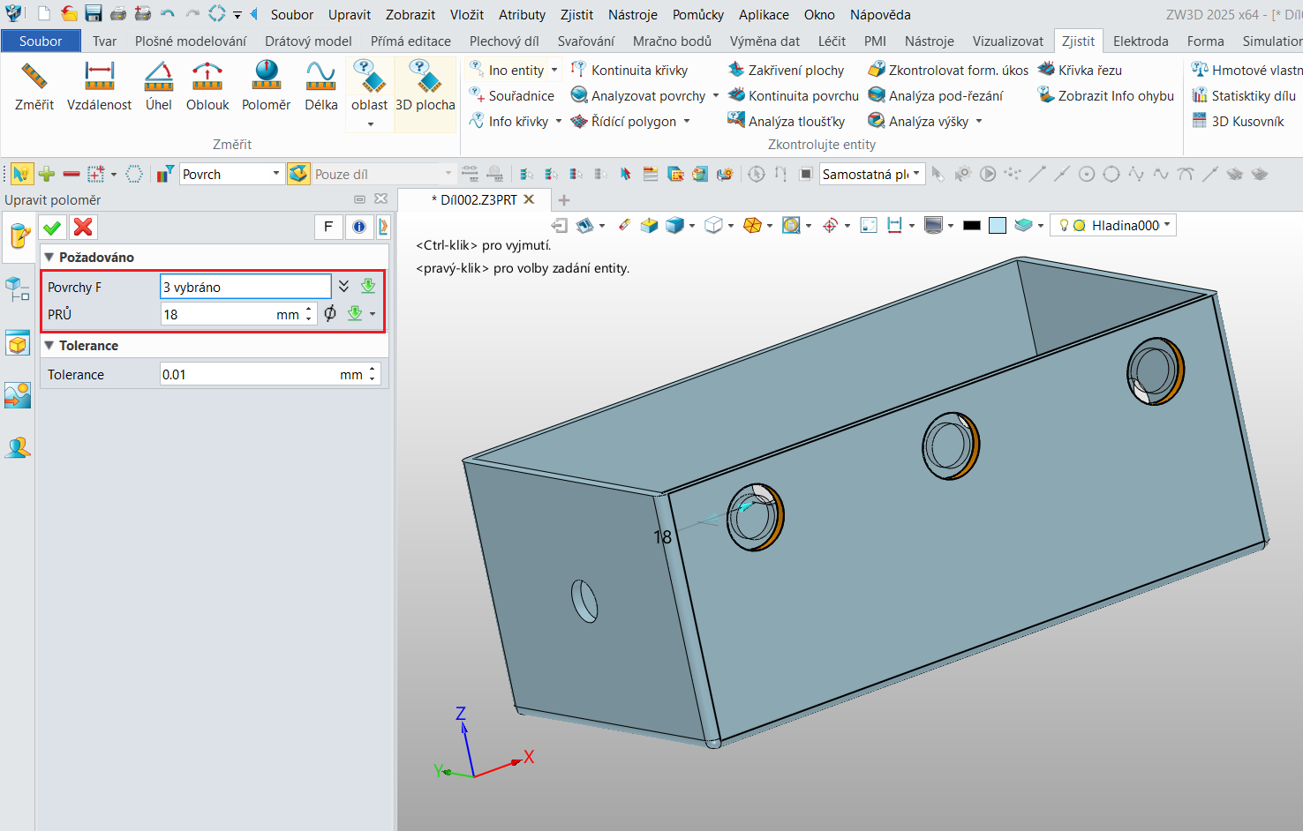
Task: Toggle the F button in panel header
Action: (328, 227)
